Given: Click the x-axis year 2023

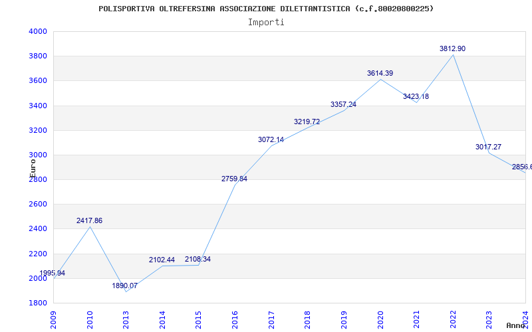Looking at the screenshot, I should (489, 319).
